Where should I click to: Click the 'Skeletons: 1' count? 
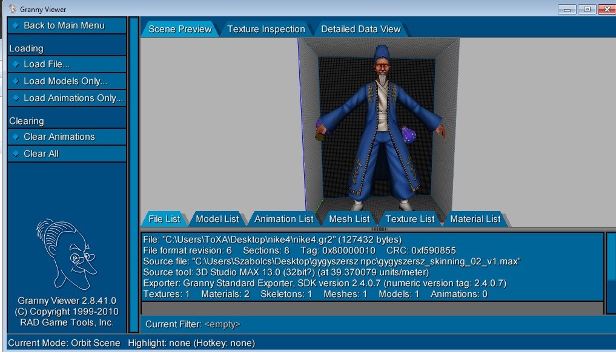tap(286, 295)
